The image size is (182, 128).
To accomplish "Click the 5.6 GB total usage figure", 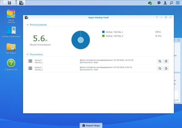I will 40,38.
